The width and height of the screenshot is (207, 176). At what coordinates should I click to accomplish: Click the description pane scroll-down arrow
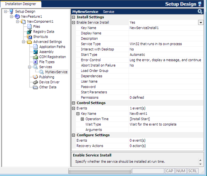[200, 164]
